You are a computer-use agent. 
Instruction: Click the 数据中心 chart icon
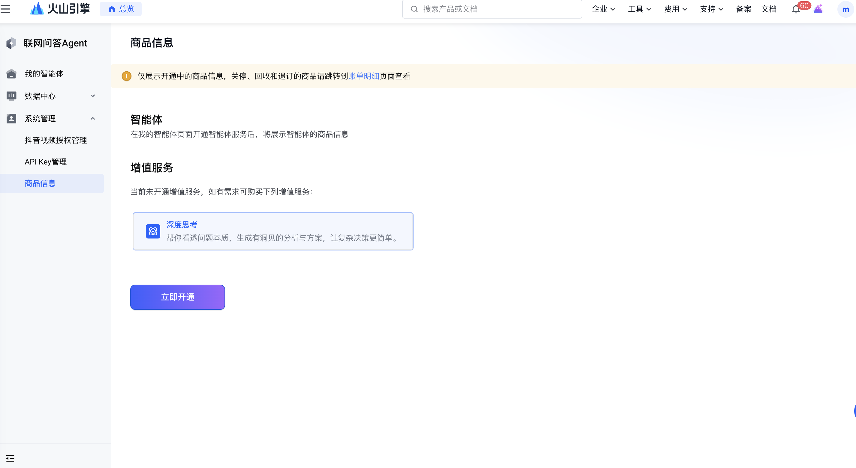[11, 96]
